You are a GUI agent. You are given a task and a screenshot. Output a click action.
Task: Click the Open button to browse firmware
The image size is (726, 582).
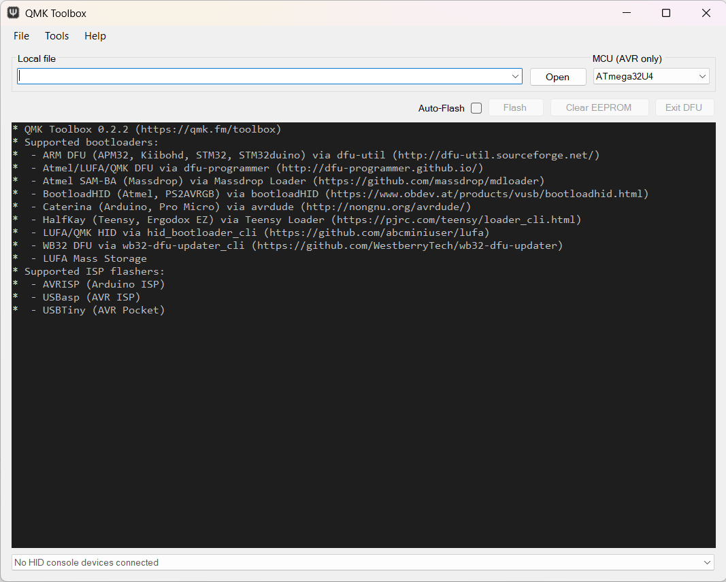tap(557, 77)
